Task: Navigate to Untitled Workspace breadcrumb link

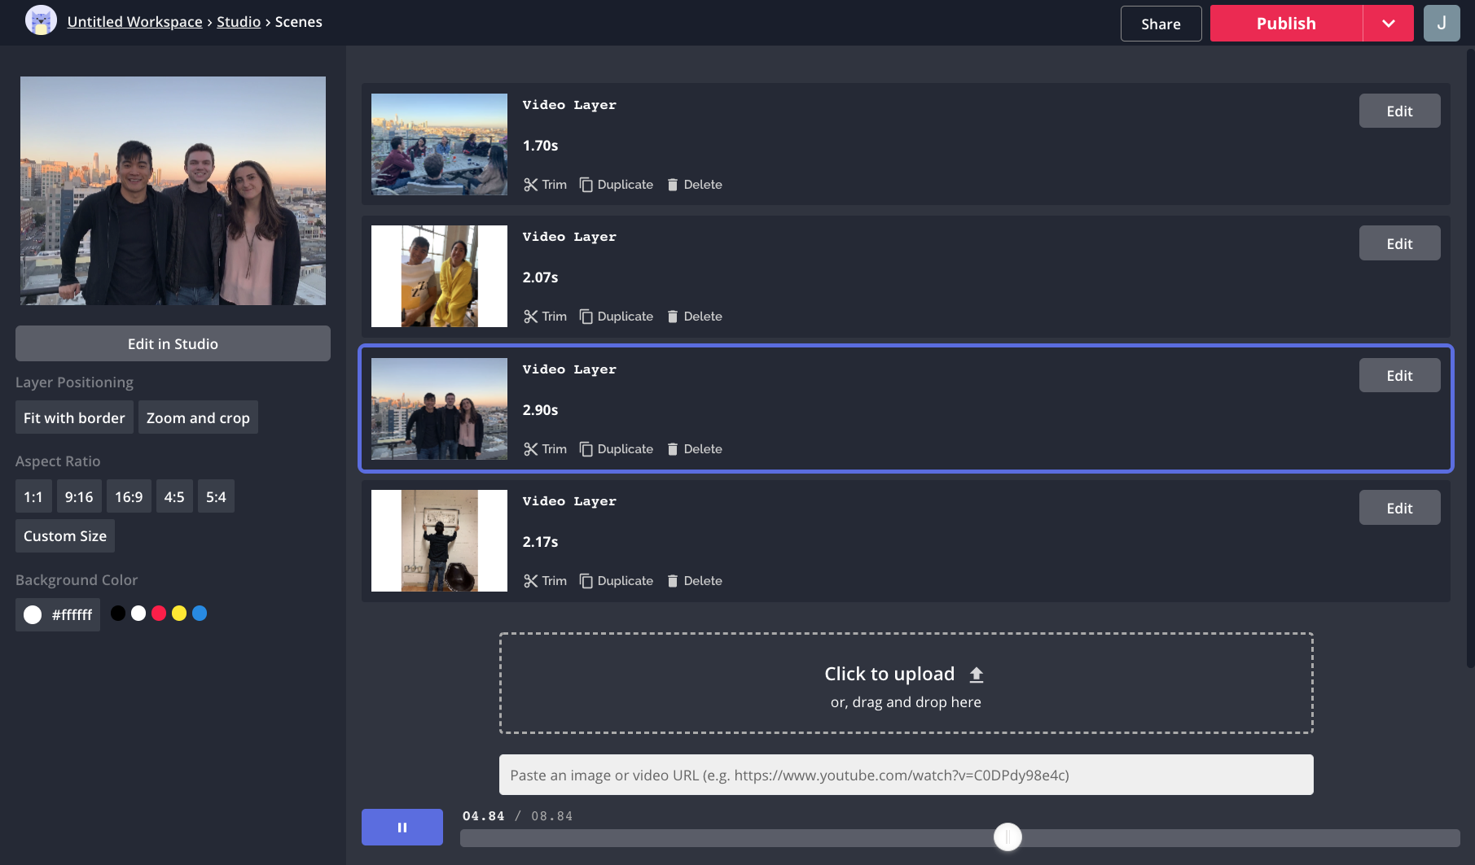Action: (x=134, y=22)
